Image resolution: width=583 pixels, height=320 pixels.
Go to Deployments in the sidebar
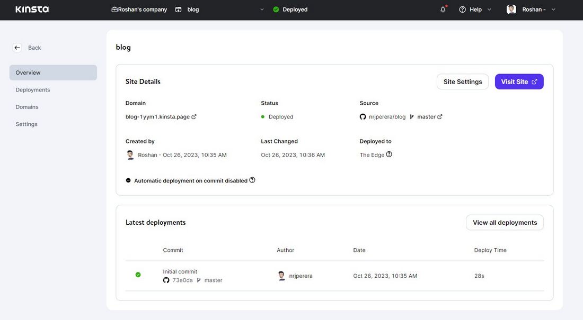[33, 90]
